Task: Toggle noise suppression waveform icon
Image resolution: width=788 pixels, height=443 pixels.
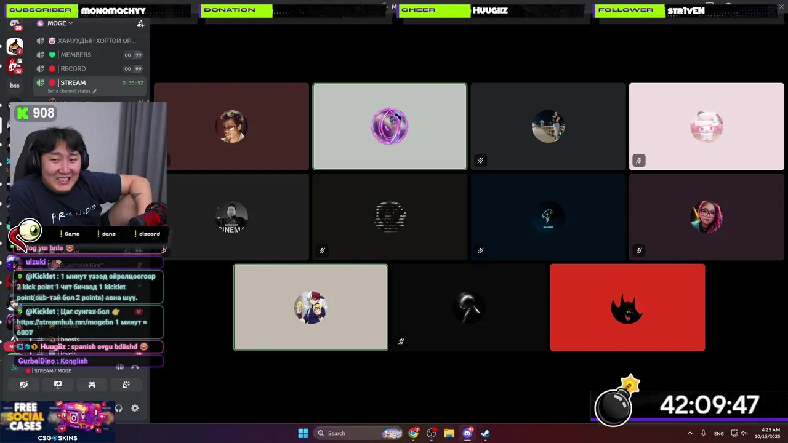Action: pos(120,367)
